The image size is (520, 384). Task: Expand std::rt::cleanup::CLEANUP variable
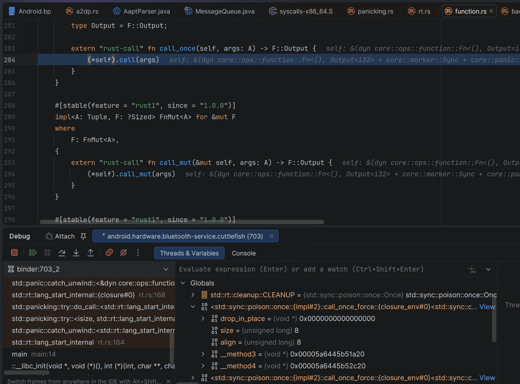193,295
